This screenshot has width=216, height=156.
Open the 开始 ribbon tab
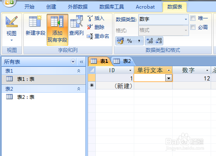click(x=29, y=7)
